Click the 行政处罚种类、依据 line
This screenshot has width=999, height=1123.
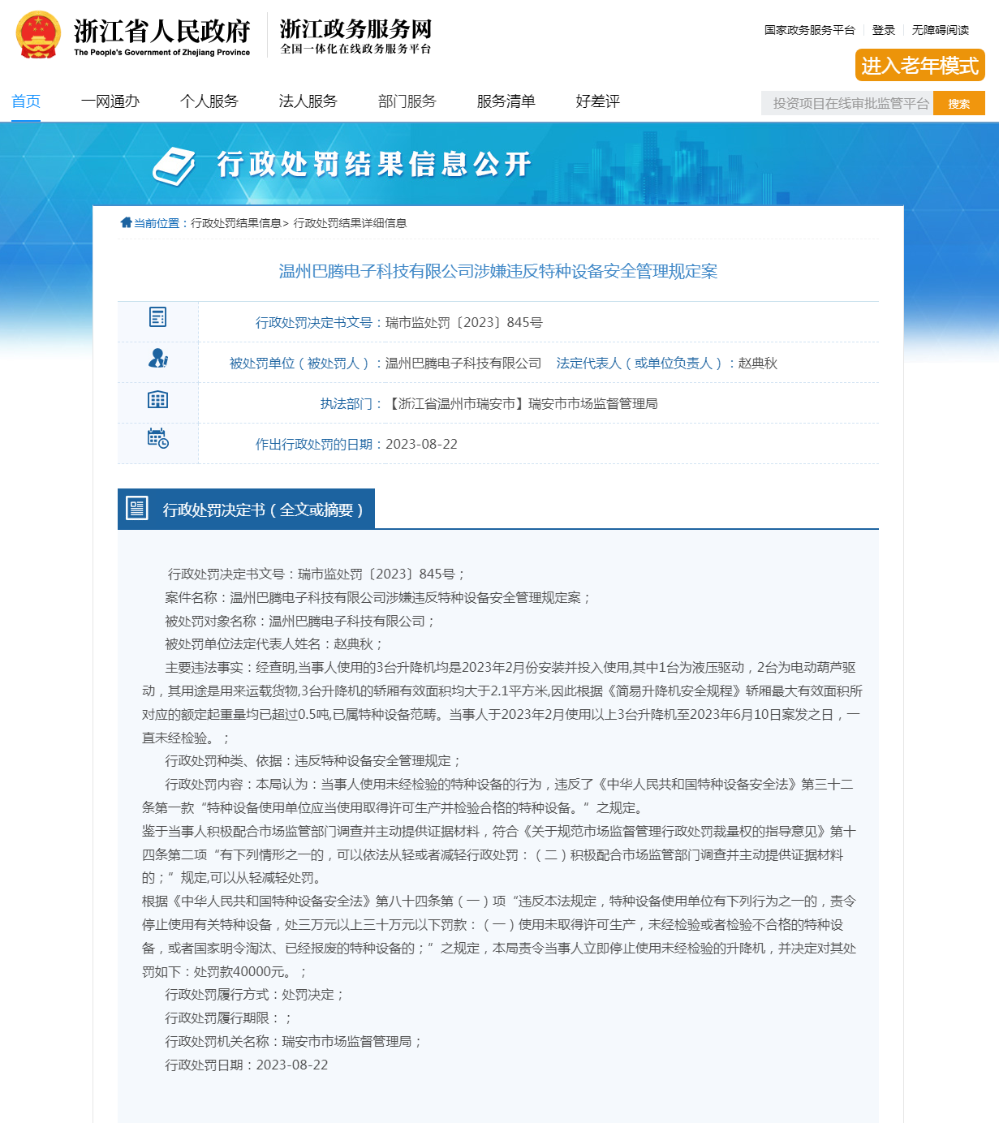coord(313,760)
